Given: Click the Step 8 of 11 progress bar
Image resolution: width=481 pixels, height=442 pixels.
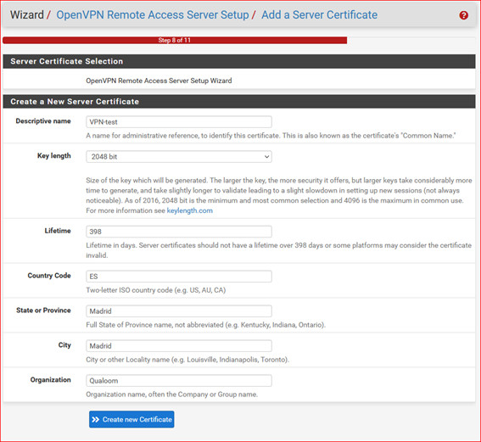Looking at the screenshot, I should pos(175,40).
